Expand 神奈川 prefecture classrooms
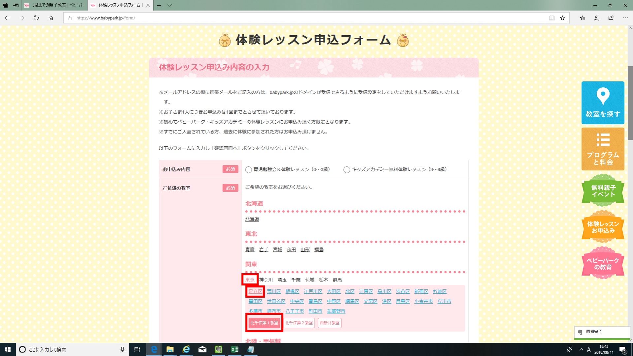The image size is (633, 356). click(x=266, y=280)
